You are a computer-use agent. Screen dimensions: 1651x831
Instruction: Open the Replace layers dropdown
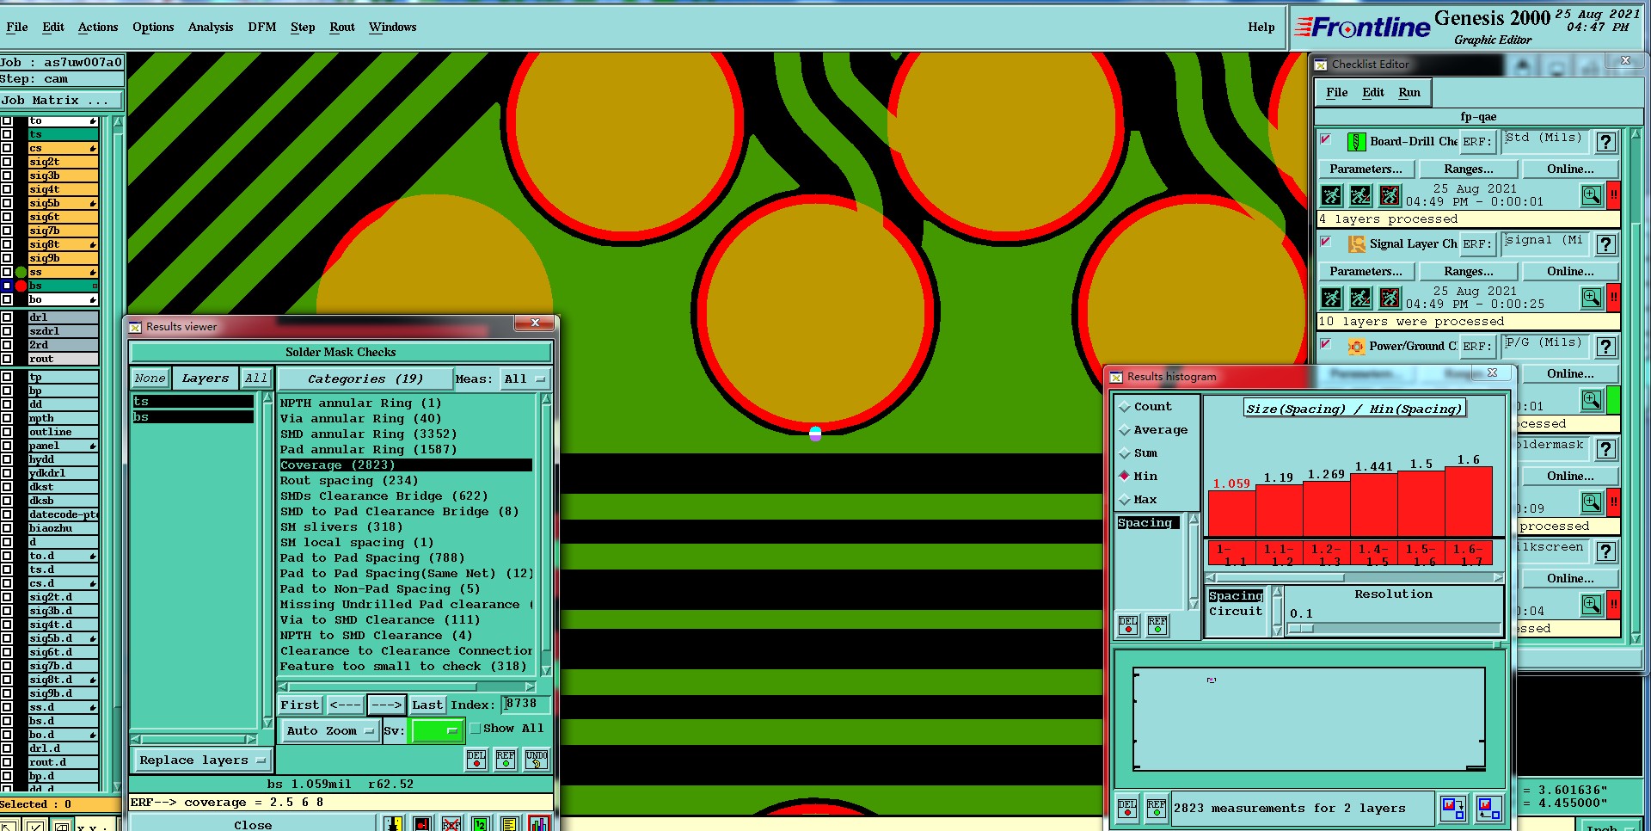(x=202, y=760)
